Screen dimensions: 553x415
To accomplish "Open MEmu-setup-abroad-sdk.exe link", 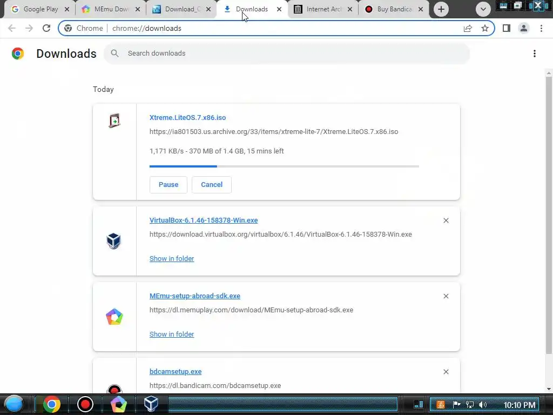I will tap(194, 296).
